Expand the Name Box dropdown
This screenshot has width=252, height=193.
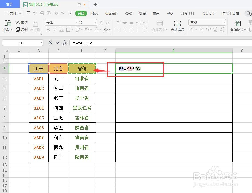tap(41, 43)
